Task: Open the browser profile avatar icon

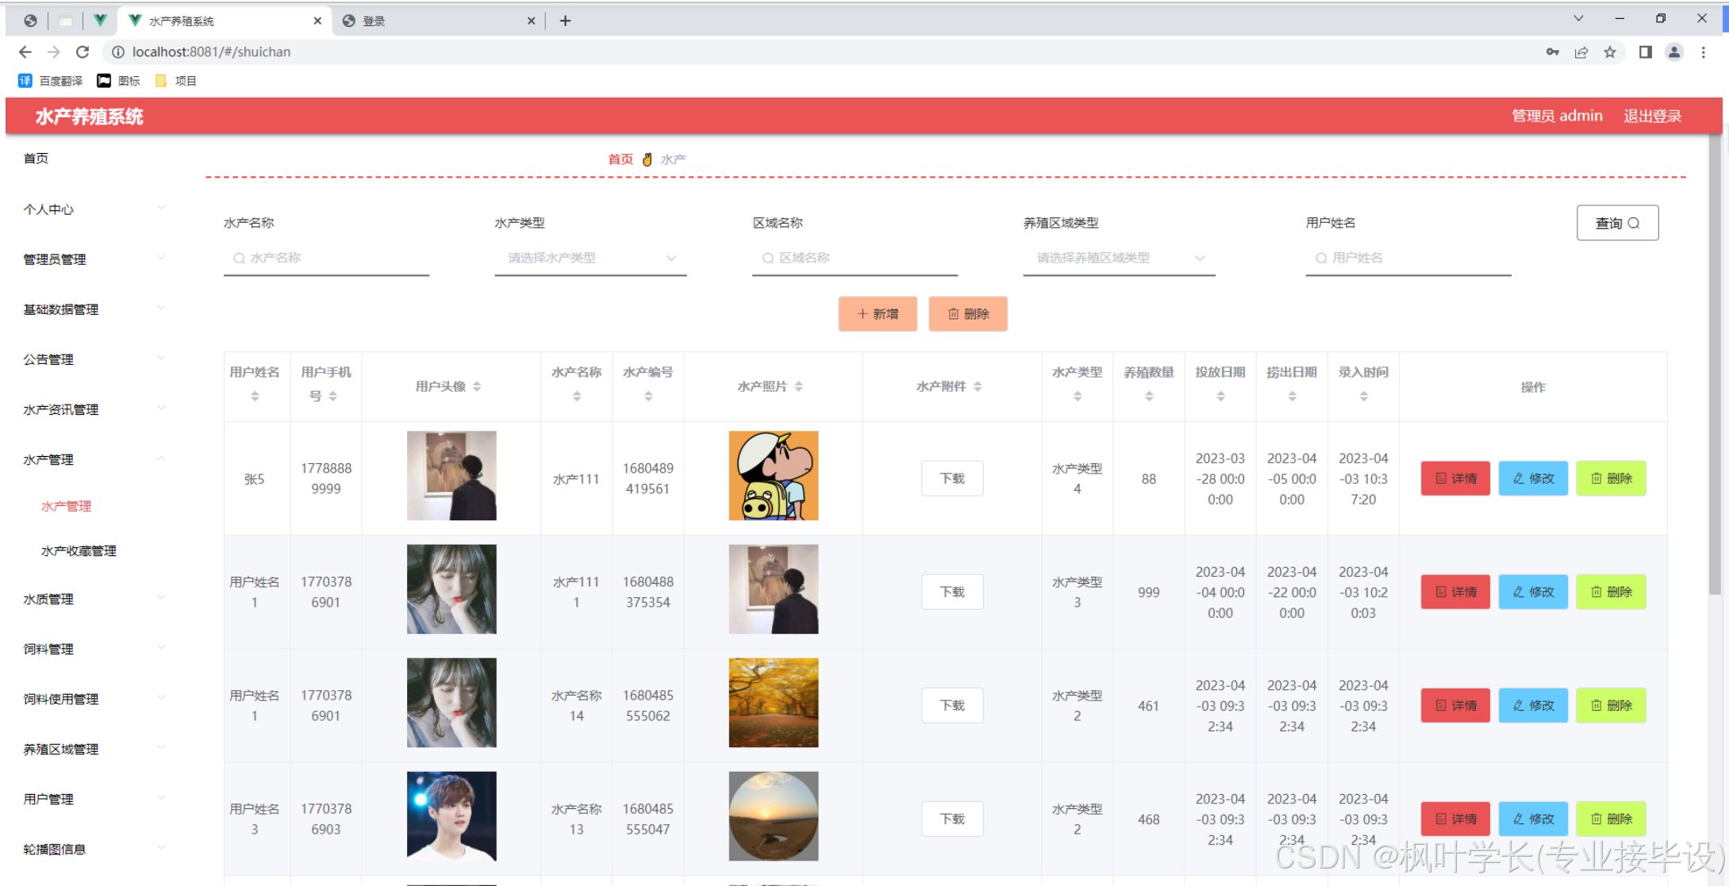Action: [1673, 52]
